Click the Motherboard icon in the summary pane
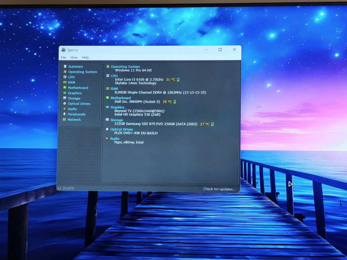The width and height of the screenshot is (347, 260). click(x=108, y=98)
